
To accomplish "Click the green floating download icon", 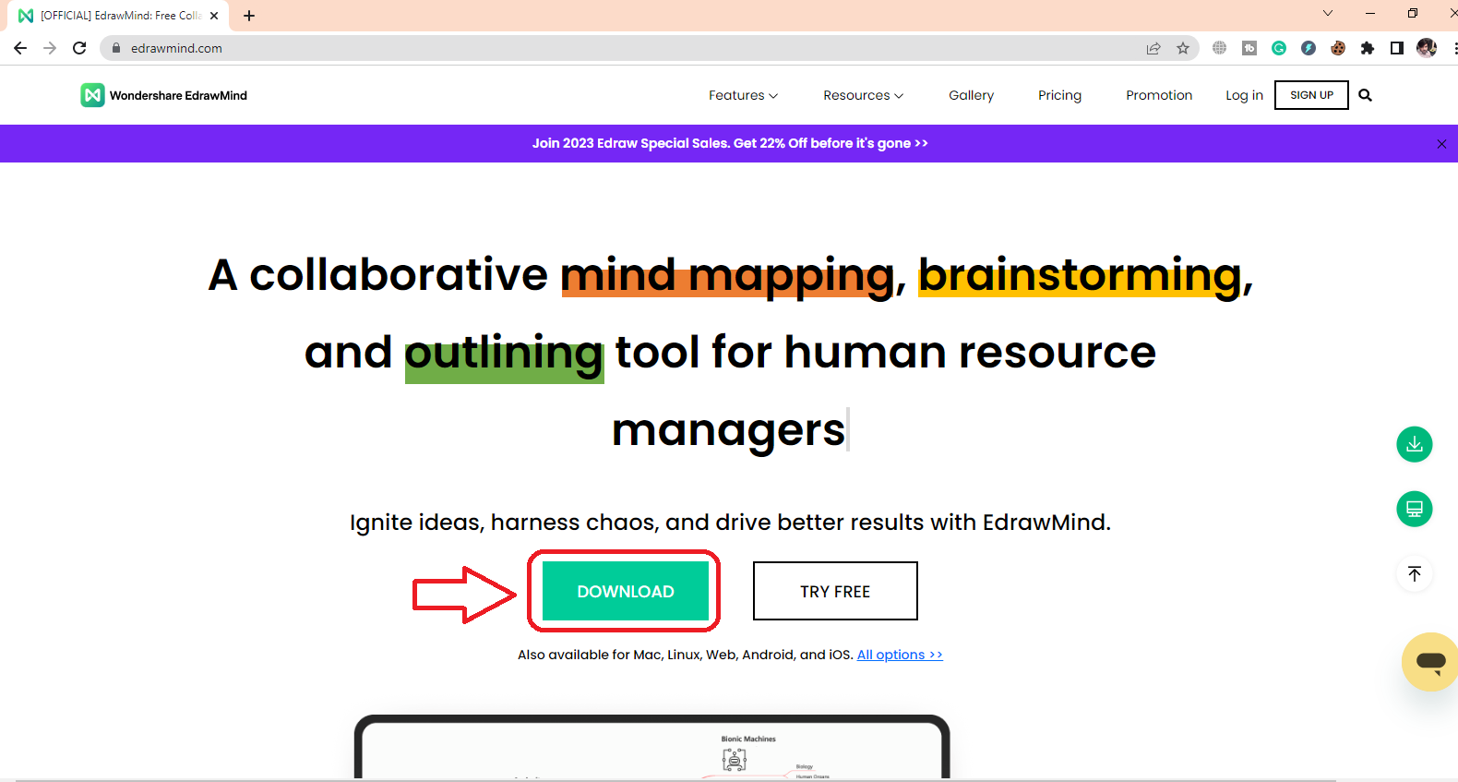I will pos(1415,444).
